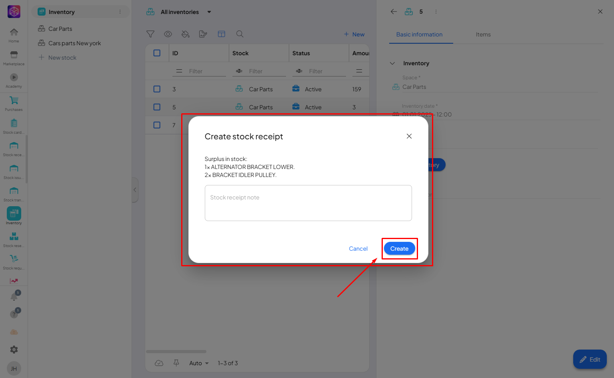The width and height of the screenshot is (614, 378).
Task: Open the search magnifier in toolbar
Action: click(x=240, y=34)
